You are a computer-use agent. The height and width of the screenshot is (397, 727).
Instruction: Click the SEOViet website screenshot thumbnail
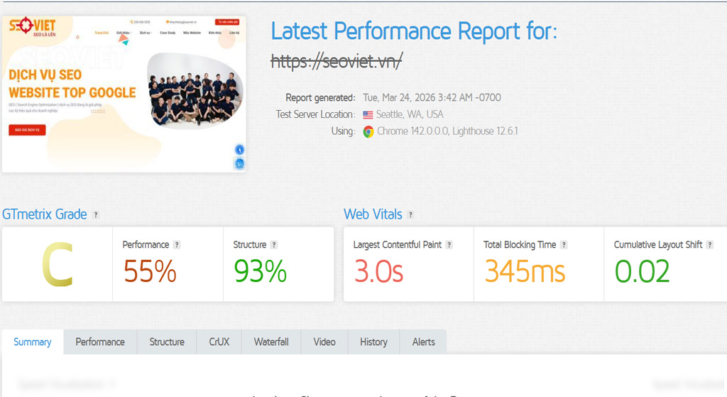coord(124,94)
